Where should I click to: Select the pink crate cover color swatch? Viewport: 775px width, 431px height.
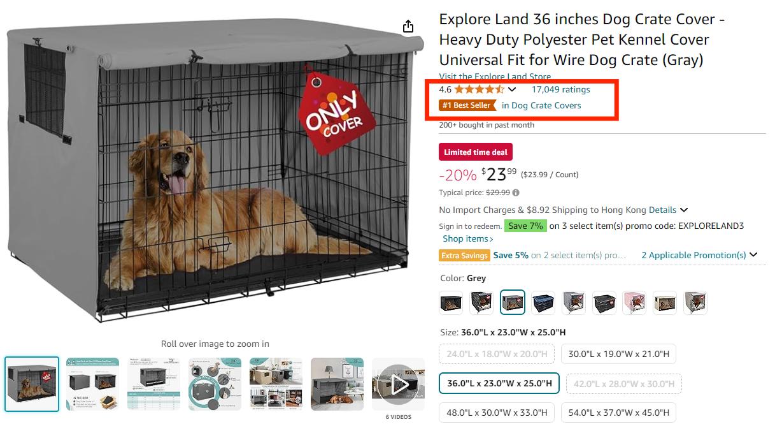point(634,302)
